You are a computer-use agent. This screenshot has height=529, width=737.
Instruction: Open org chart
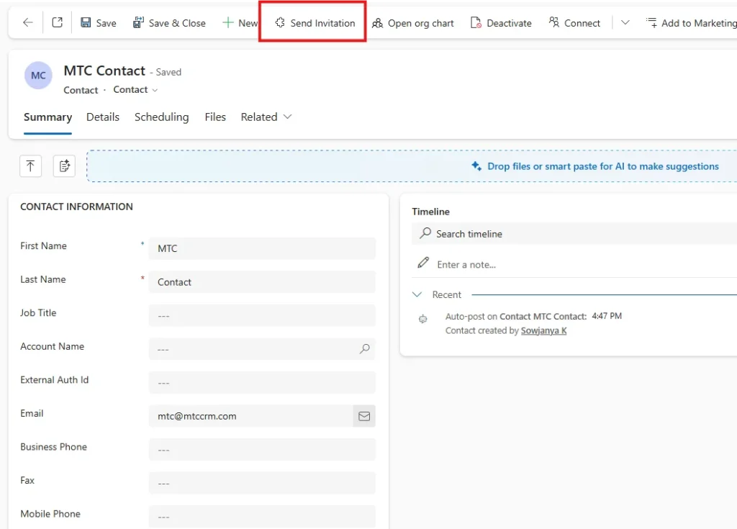412,23
